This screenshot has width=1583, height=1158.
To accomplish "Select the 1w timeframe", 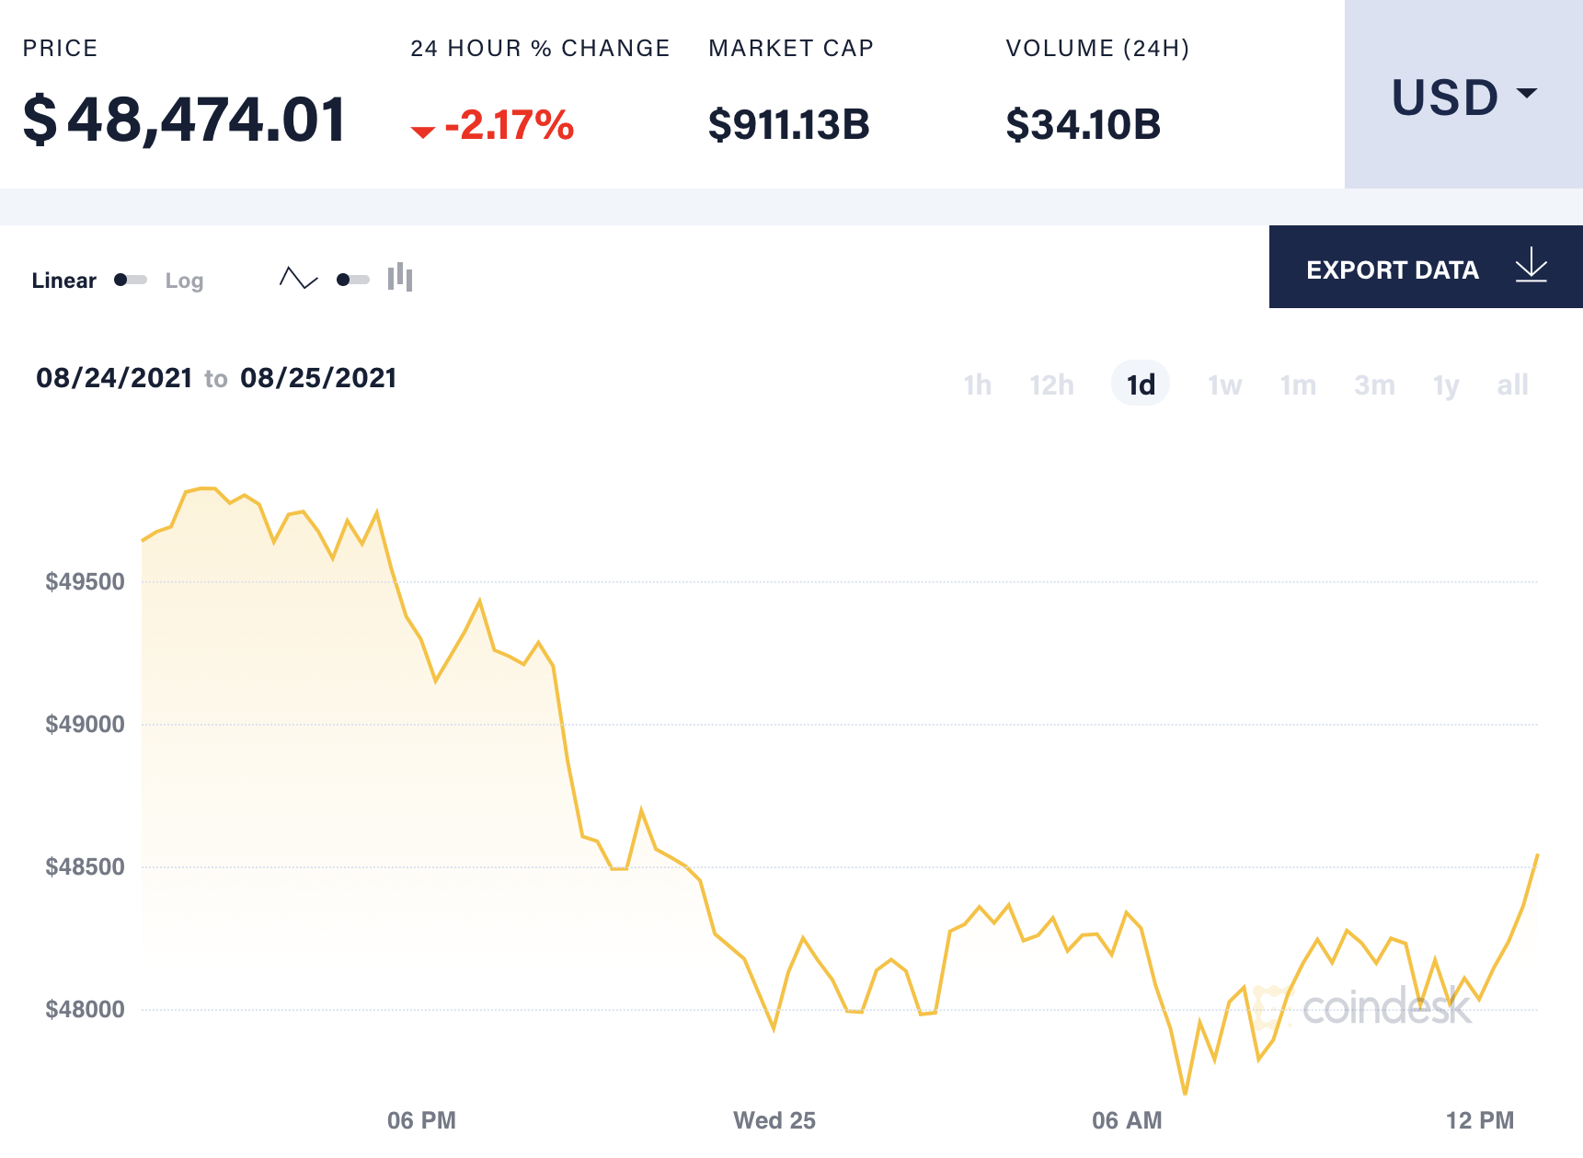I will coord(1223,384).
